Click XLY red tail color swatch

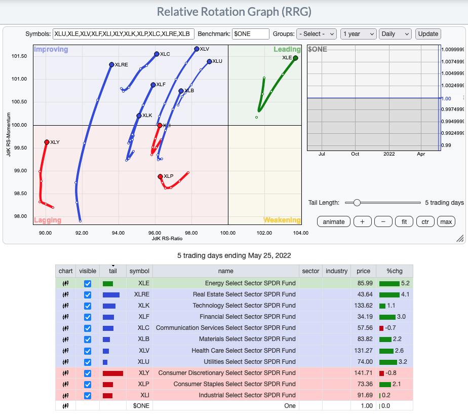point(113,373)
